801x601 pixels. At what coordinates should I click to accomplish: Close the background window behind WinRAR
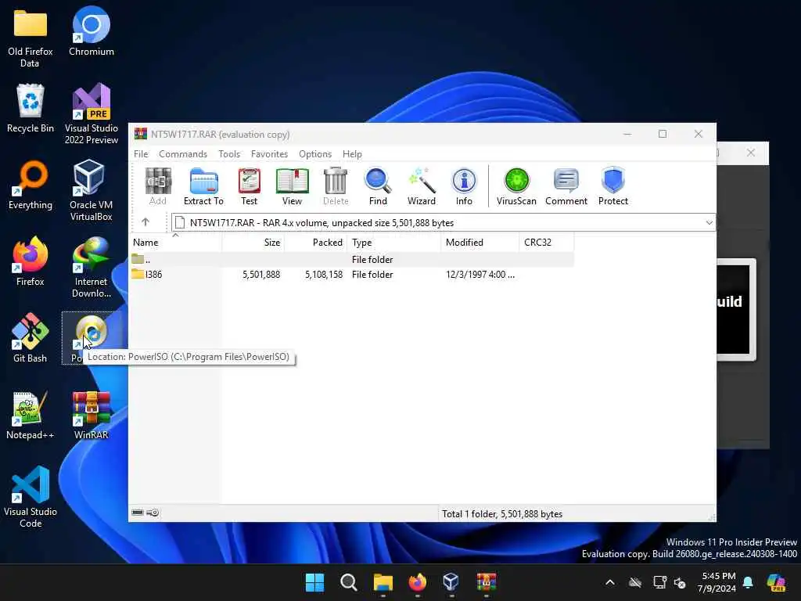point(750,153)
